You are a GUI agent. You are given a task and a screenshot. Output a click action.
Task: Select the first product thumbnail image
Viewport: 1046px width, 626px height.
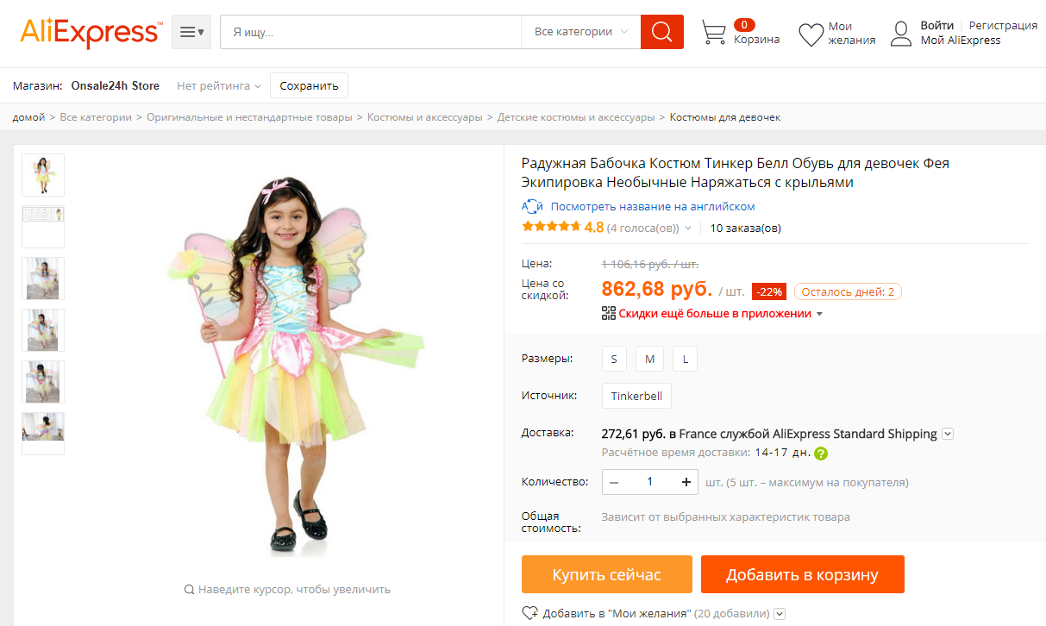coord(43,175)
